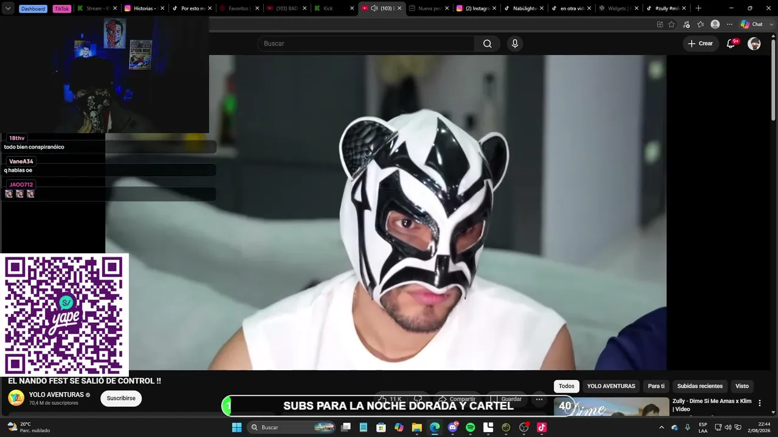
Task: Open the browser tab actions menu
Action: point(8,8)
